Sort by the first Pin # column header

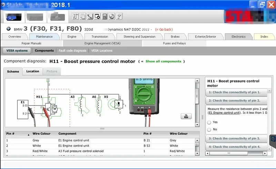(x=18, y=134)
